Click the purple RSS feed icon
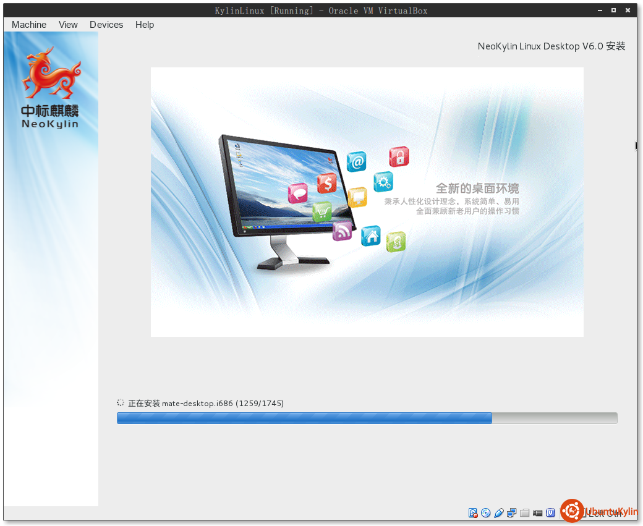Image resolution: width=643 pixels, height=526 pixels. [x=342, y=231]
